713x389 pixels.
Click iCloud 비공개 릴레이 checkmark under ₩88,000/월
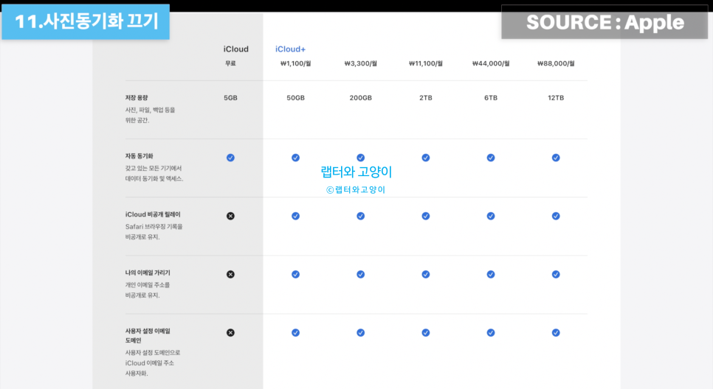pos(556,216)
